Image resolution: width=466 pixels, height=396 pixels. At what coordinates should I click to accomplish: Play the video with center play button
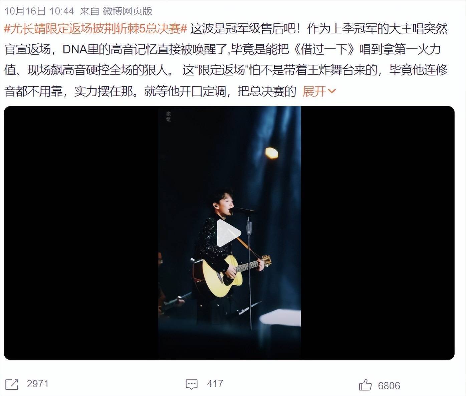click(x=229, y=233)
